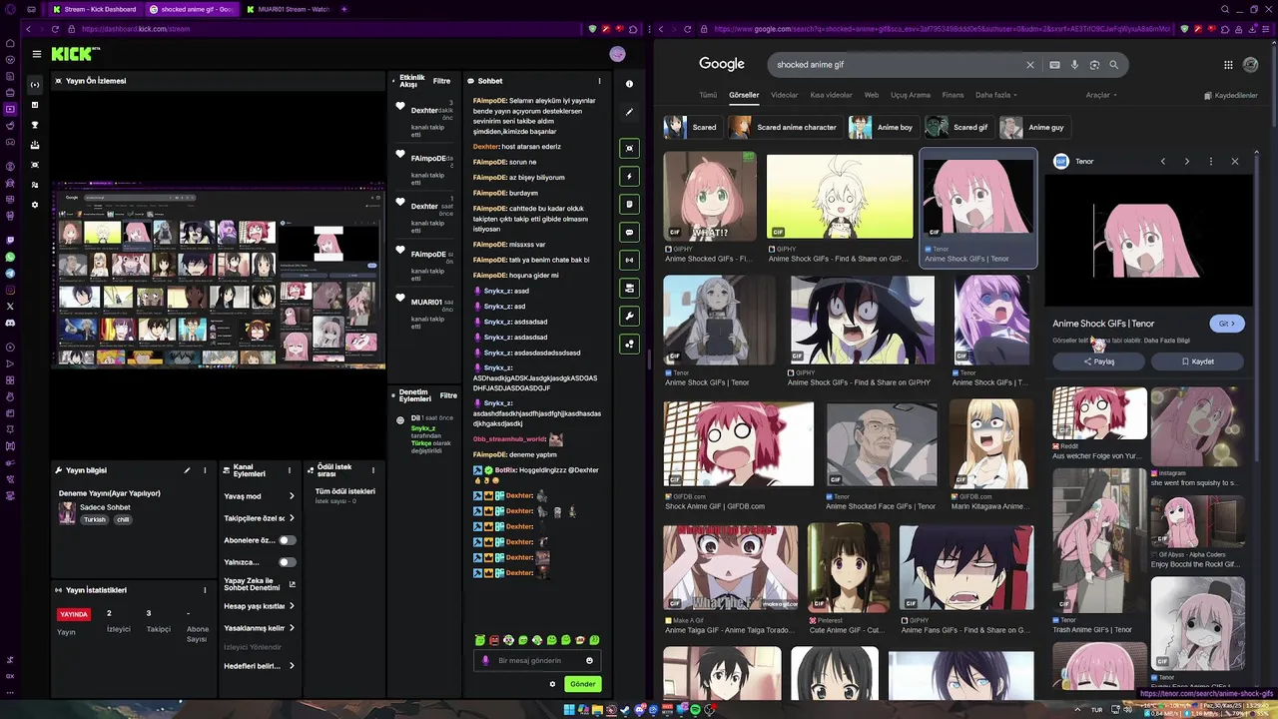Search by voice in Google
Viewport: 1278px width, 719px height.
[1074, 65]
